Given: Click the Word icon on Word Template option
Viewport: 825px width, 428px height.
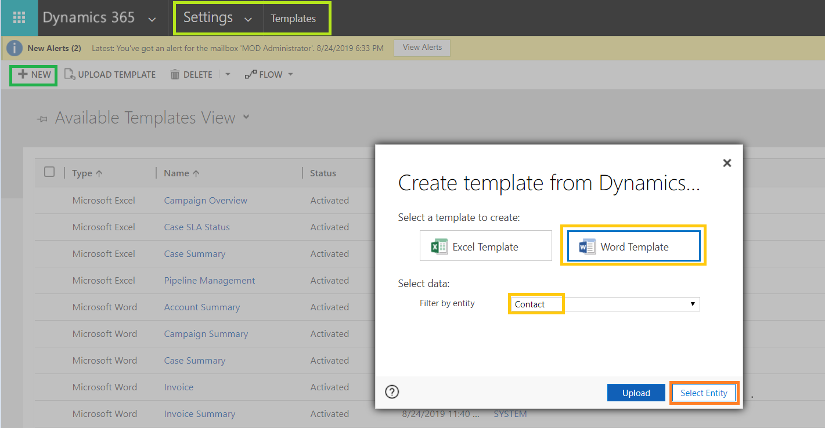Looking at the screenshot, I should pyautogui.click(x=587, y=246).
